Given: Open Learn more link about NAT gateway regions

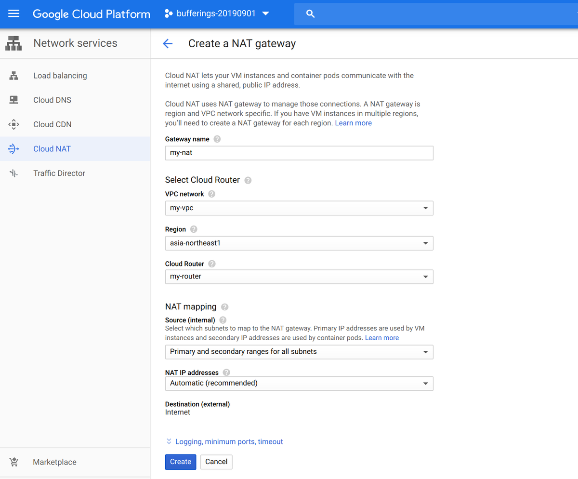Looking at the screenshot, I should [354, 123].
